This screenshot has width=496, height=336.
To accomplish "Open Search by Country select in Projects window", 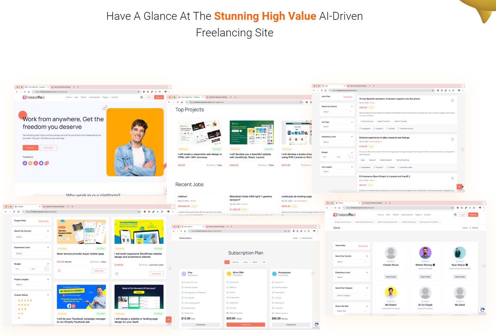I will pyautogui.click(x=31, y=237).
